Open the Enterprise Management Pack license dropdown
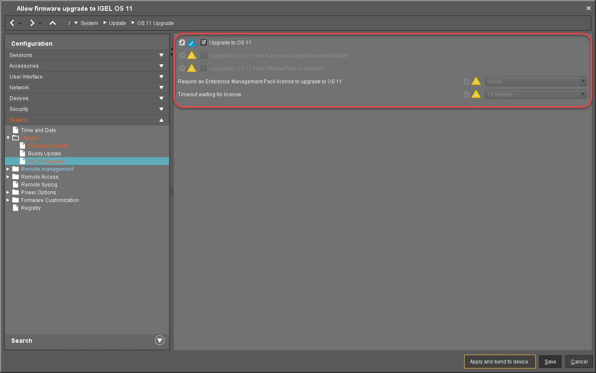596x373 pixels. [536, 82]
